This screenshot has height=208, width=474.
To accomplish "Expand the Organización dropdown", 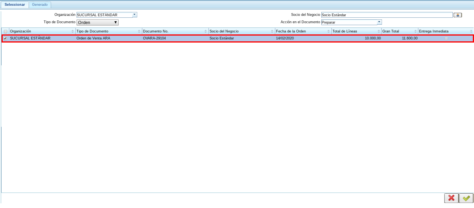I will click(135, 15).
